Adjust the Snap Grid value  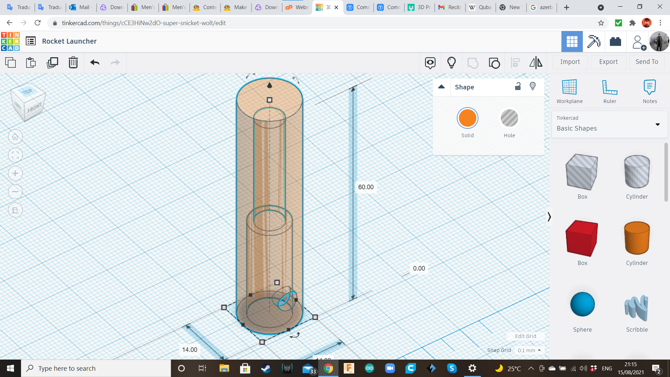(x=528, y=350)
